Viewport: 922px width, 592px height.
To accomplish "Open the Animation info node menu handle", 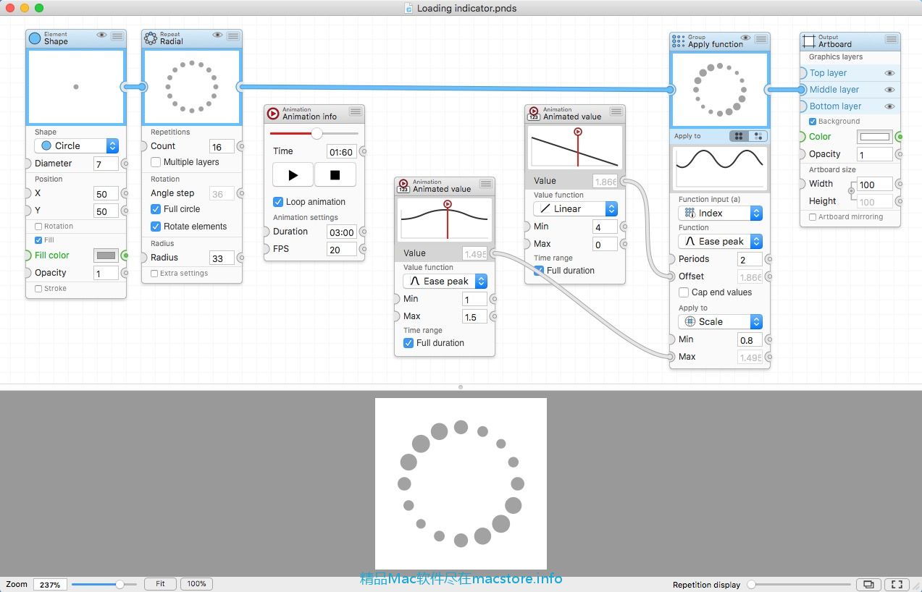I will click(356, 111).
